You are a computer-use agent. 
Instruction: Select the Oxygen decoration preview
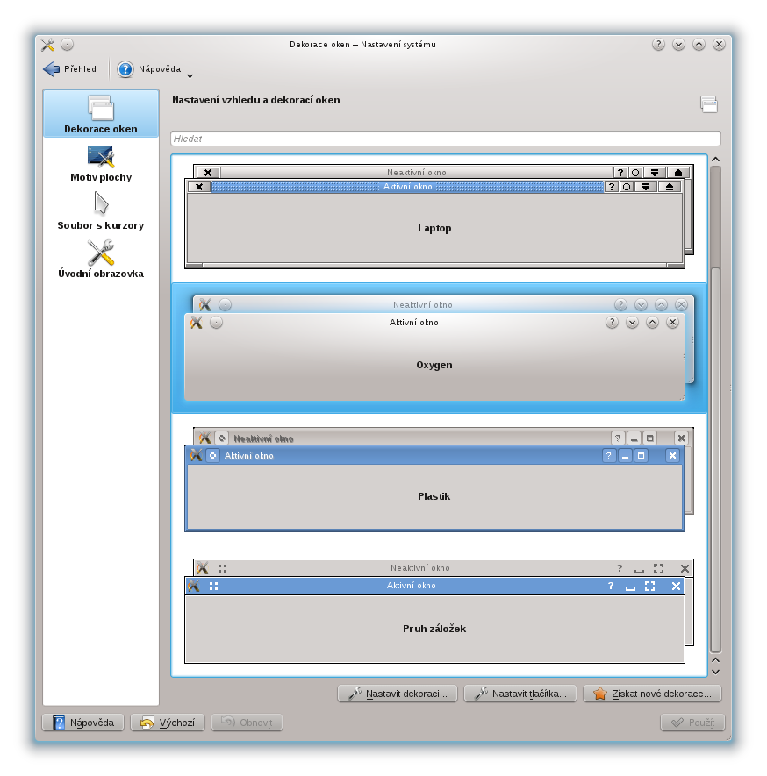[439, 348]
